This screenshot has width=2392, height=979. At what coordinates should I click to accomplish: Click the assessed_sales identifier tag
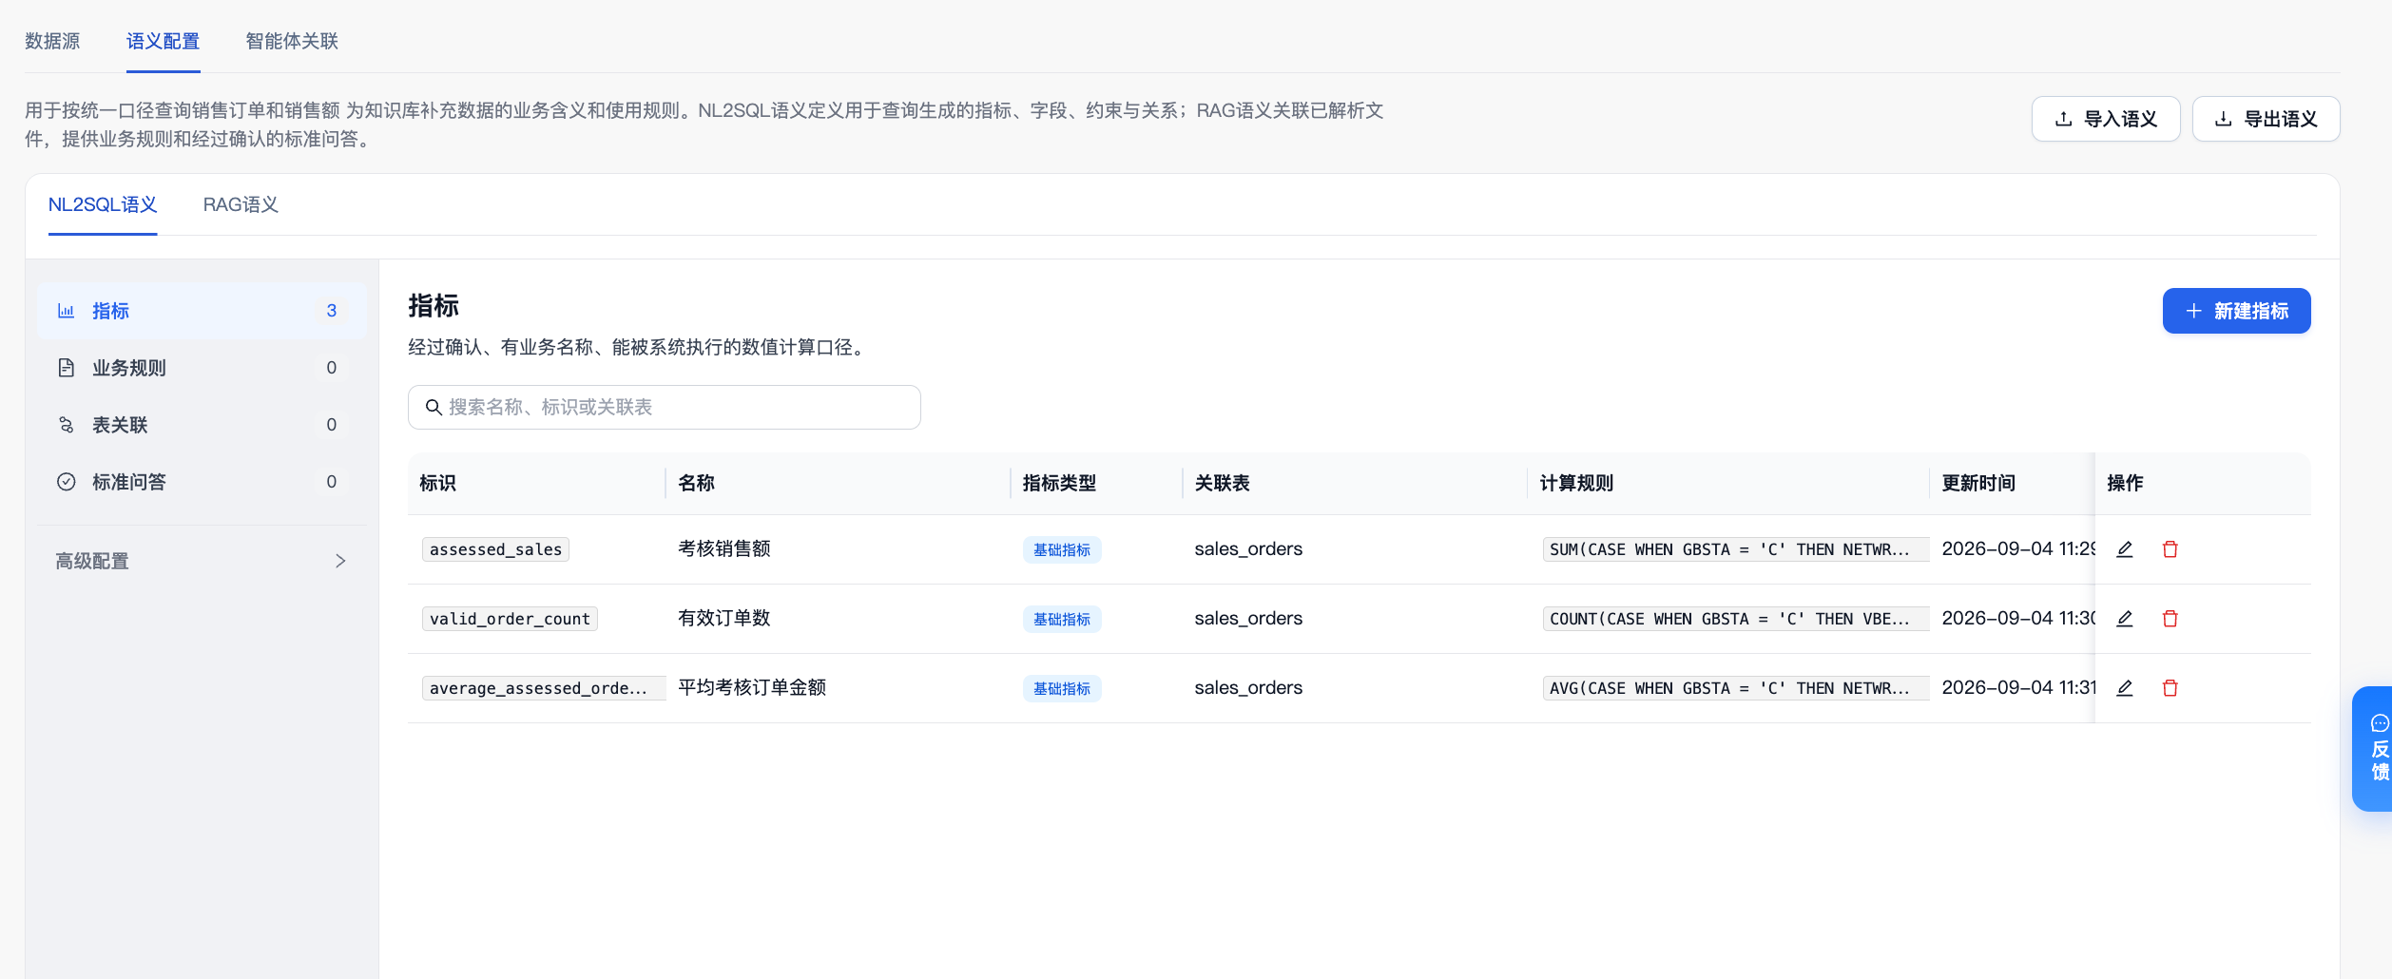[x=495, y=549]
